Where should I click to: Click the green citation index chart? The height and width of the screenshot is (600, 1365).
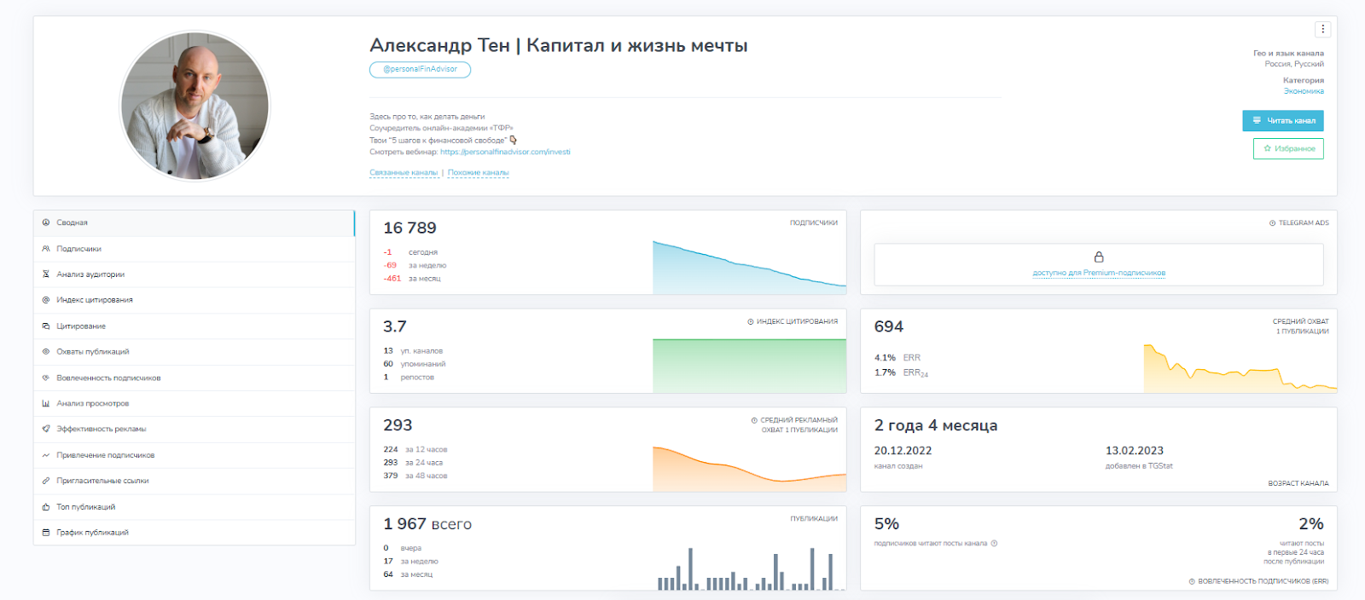749,366
